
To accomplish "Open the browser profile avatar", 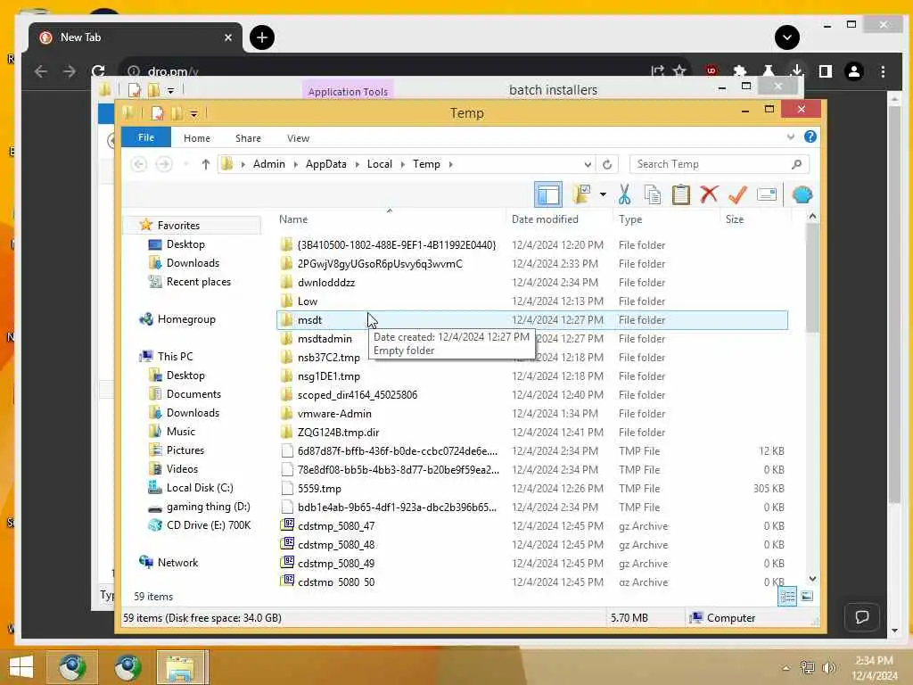I will pos(854,71).
